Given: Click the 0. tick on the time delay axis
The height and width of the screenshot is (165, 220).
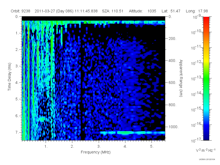Looking at the screenshot, I should point(17,16).
